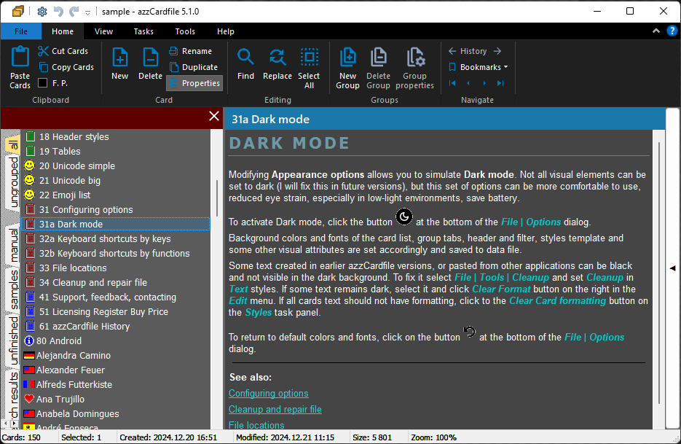
Task: Go to next card arrow
Action: point(484,83)
